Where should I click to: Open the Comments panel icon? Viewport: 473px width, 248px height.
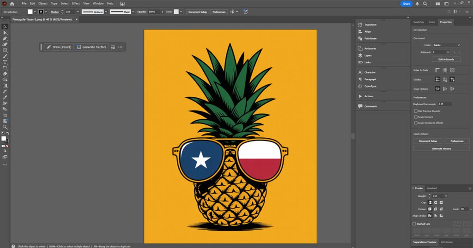point(360,106)
